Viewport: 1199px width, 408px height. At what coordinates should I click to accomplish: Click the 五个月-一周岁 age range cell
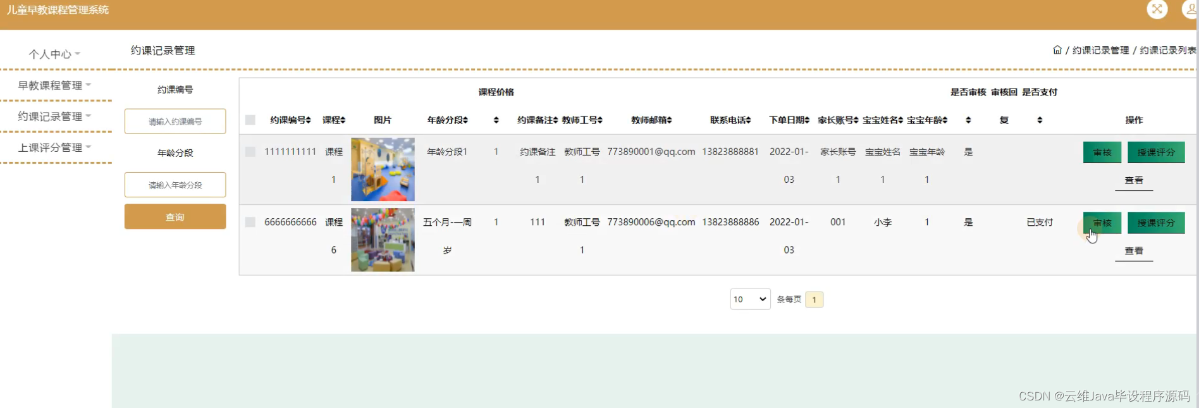pos(447,236)
